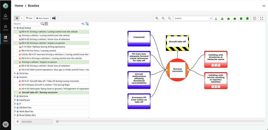The image size is (268, 130).
Task: Click the Filter button
Action: click(29, 18)
